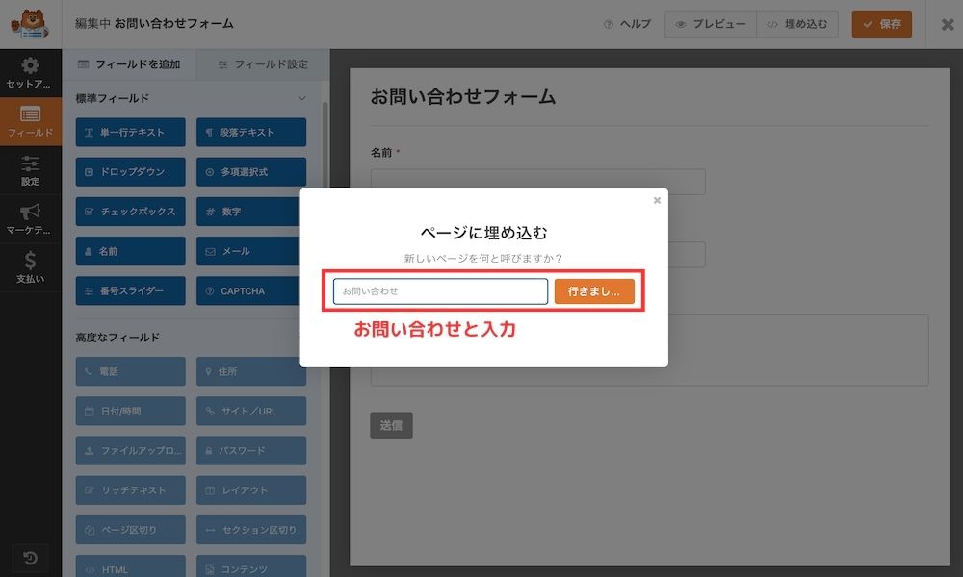The image size is (963, 577).
Task: Switch to フィールドを追加 tab
Action: click(x=130, y=64)
